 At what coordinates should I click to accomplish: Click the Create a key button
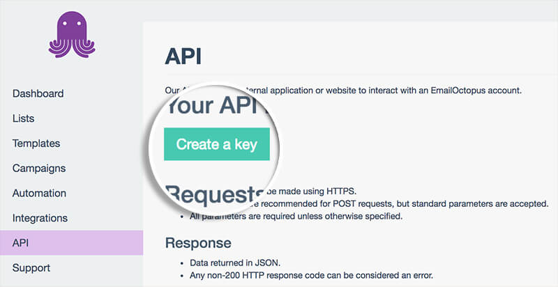coord(217,144)
